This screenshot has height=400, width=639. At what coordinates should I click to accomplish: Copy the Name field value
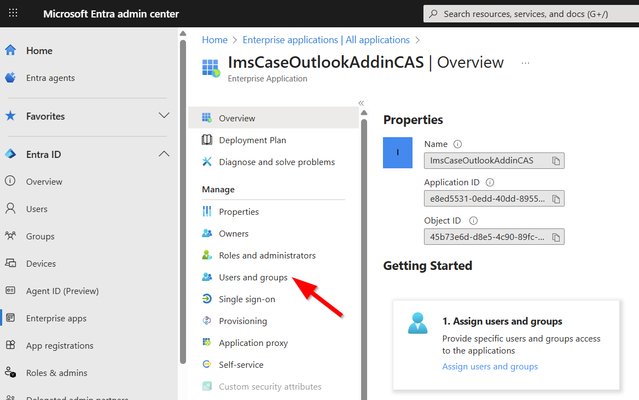(556, 161)
